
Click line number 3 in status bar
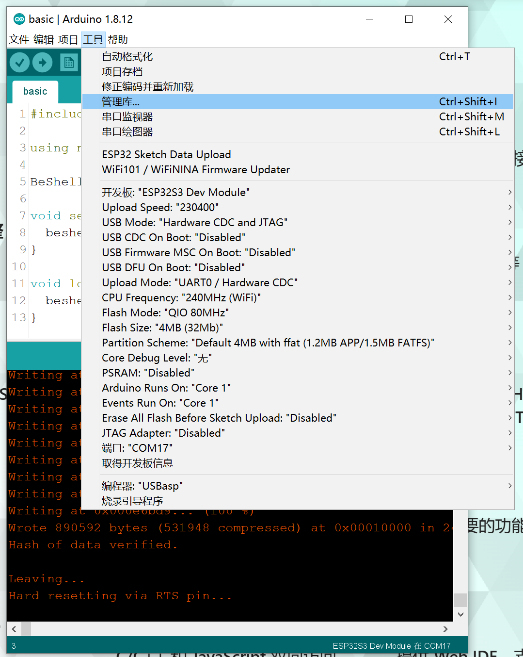pyautogui.click(x=14, y=646)
